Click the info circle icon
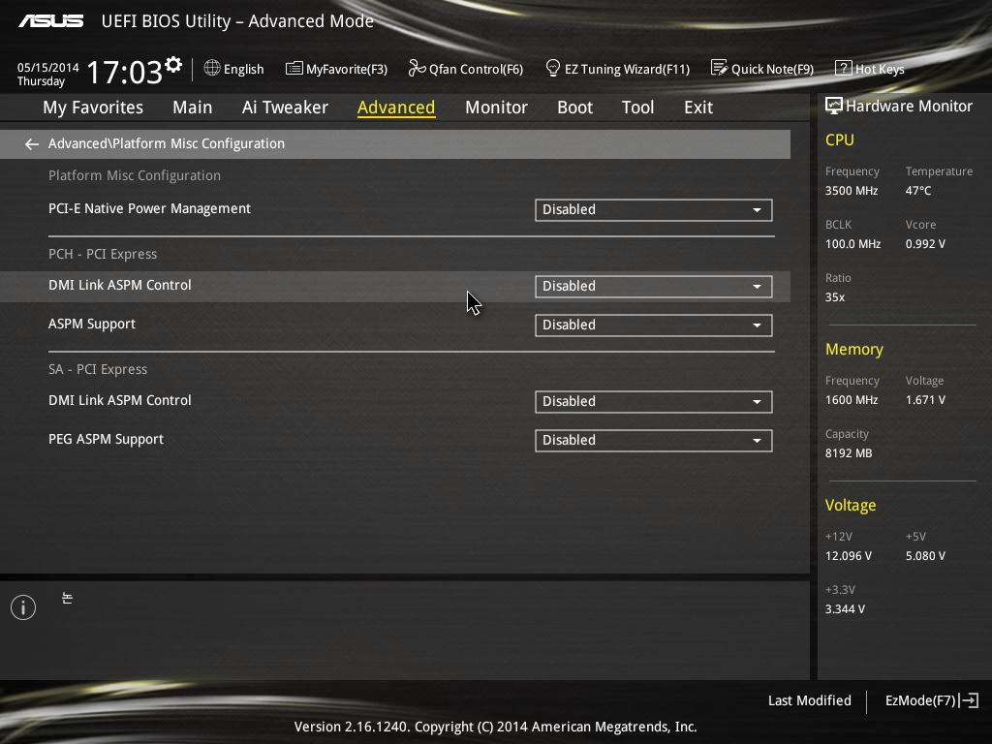 [x=23, y=607]
